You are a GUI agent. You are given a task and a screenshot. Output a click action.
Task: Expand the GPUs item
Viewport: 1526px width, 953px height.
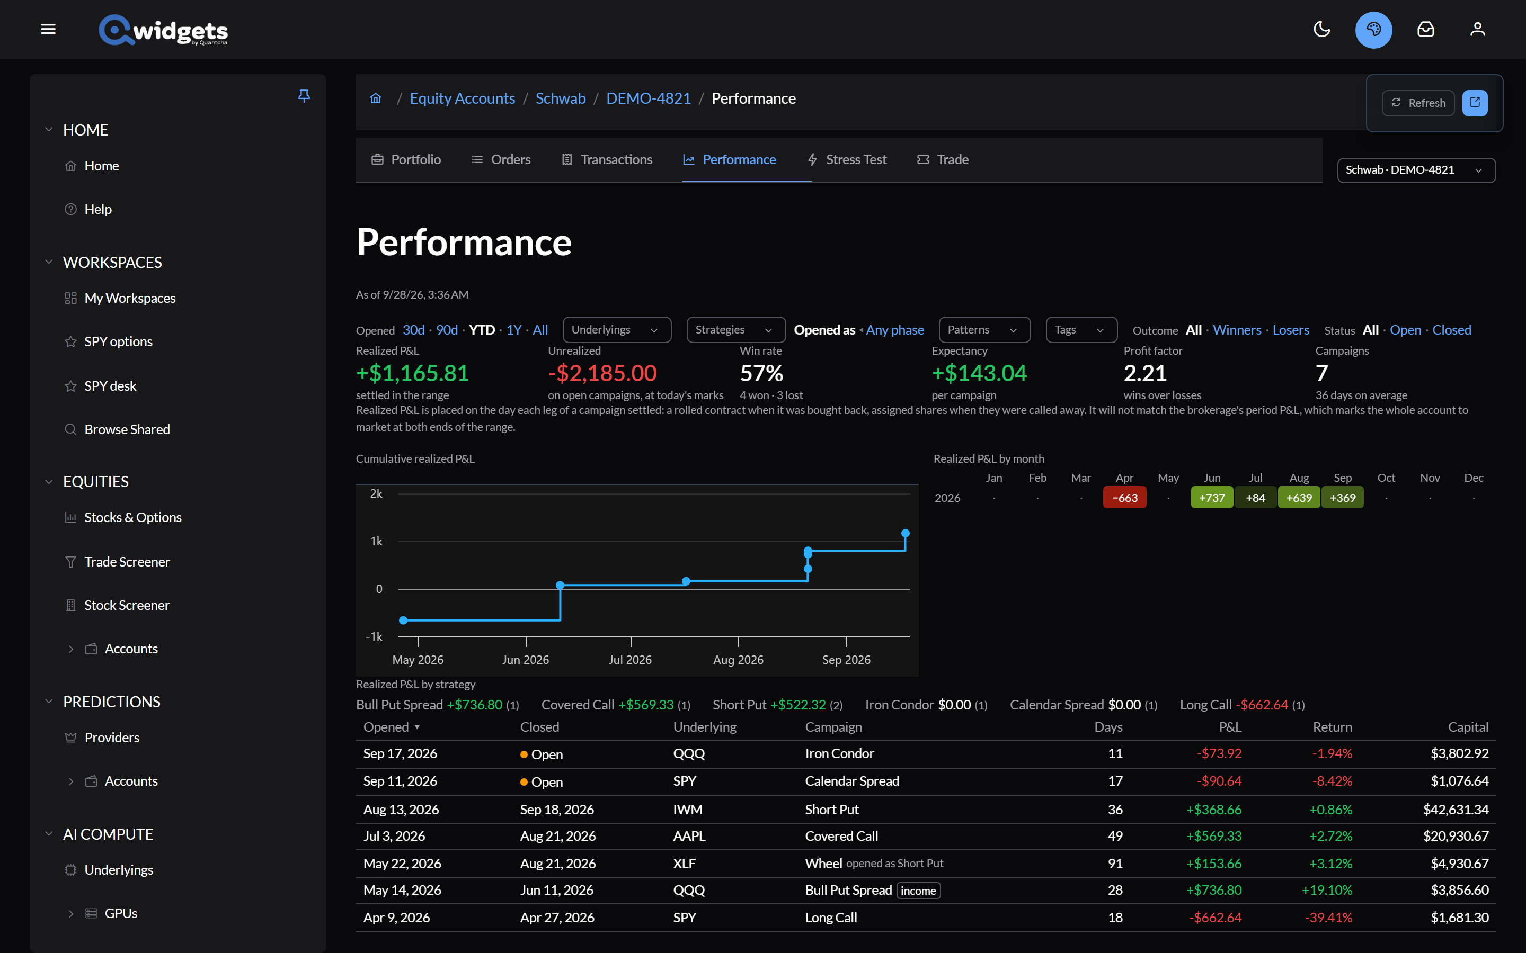[70, 914]
